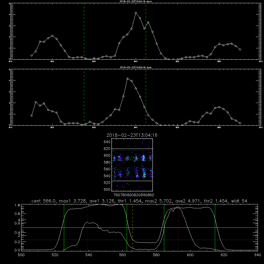Click the 560 label on bottom plot x-axis
Image resolution: width=264 pixels, height=264 pixels.
(122, 255)
